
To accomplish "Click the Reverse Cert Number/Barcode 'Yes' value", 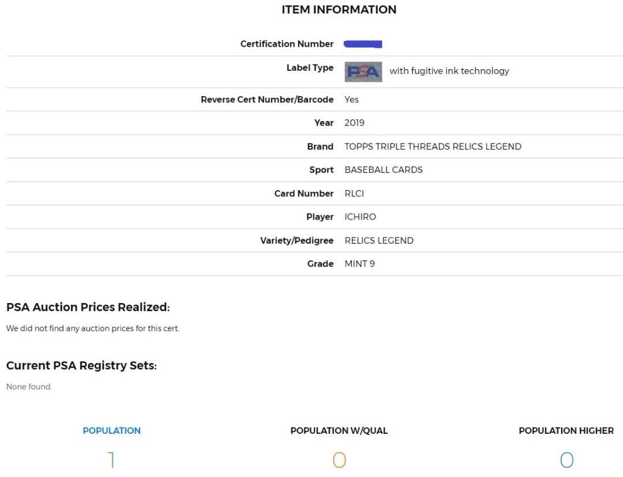I will click(351, 100).
